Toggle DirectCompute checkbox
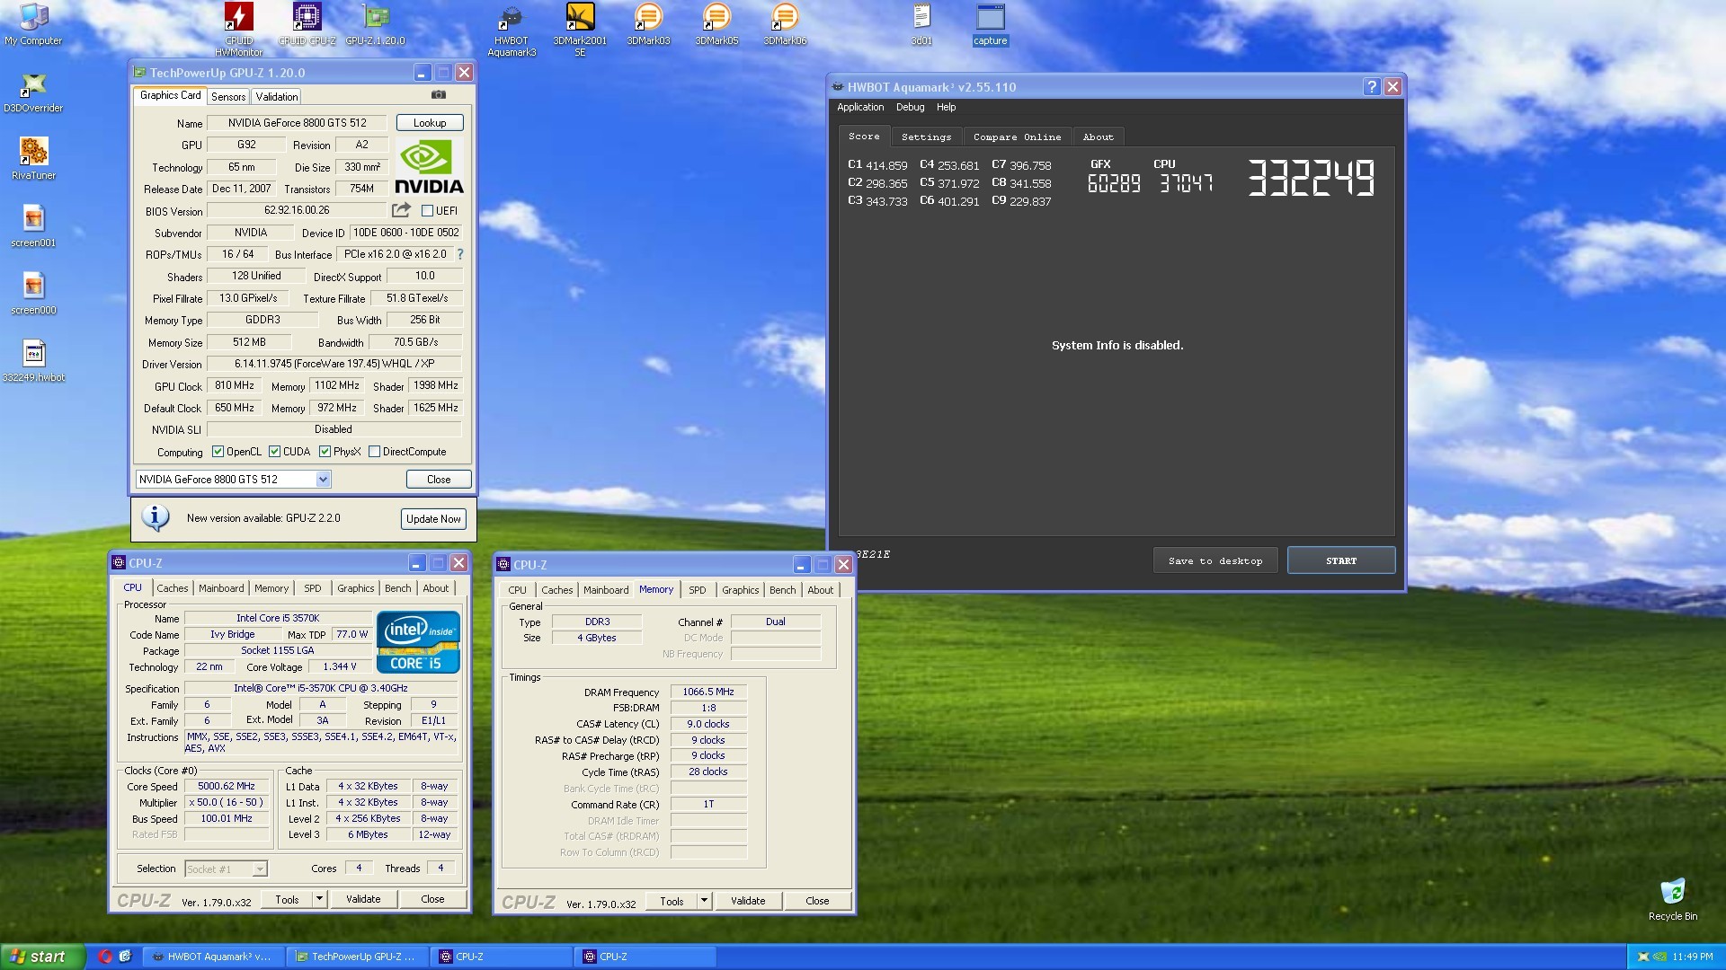1726x970 pixels. [374, 452]
